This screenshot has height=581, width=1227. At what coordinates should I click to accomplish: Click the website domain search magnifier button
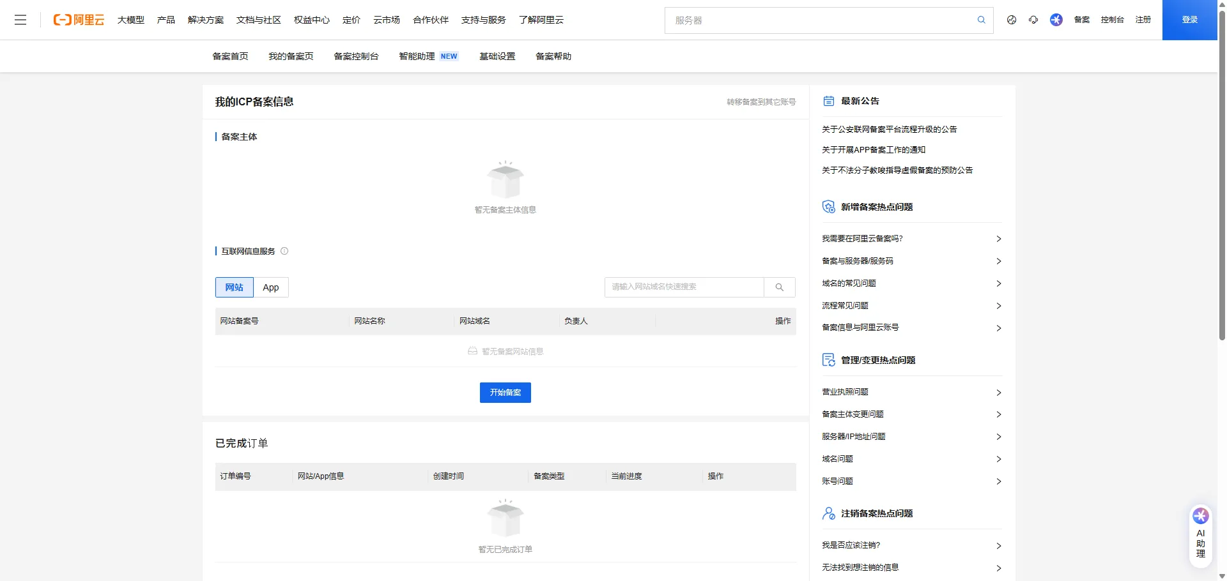(x=779, y=287)
